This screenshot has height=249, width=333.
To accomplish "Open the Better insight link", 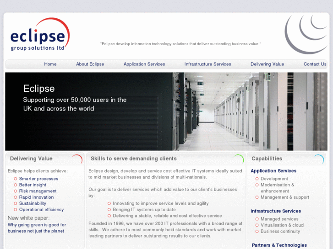I will [33, 185].
